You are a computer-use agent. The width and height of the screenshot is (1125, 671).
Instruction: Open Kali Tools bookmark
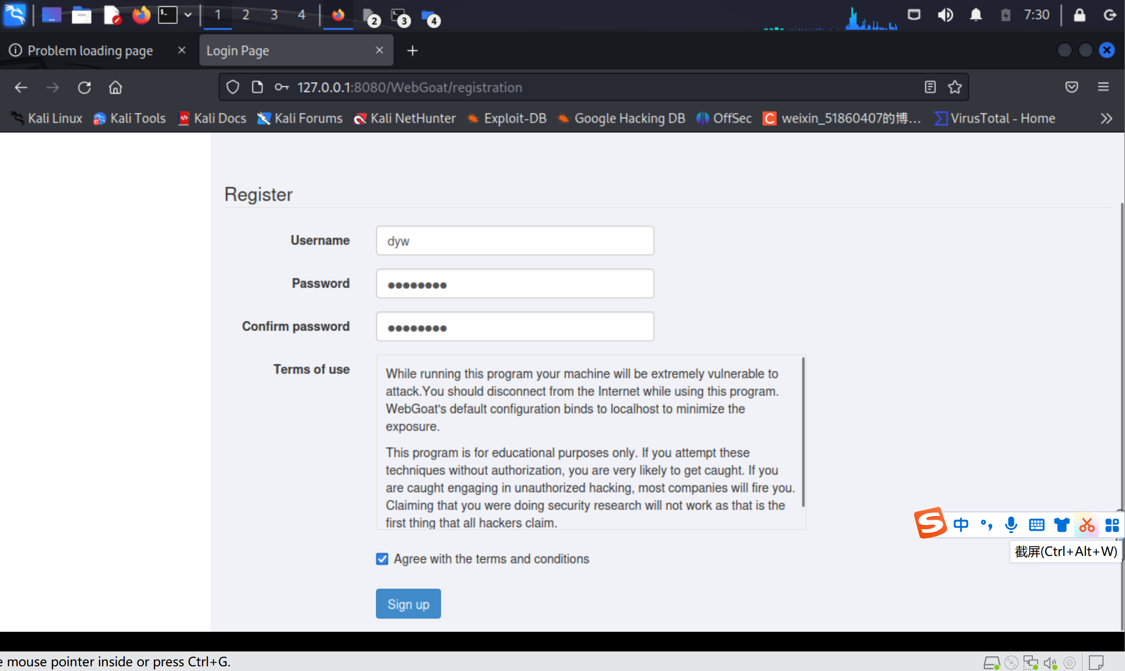129,119
